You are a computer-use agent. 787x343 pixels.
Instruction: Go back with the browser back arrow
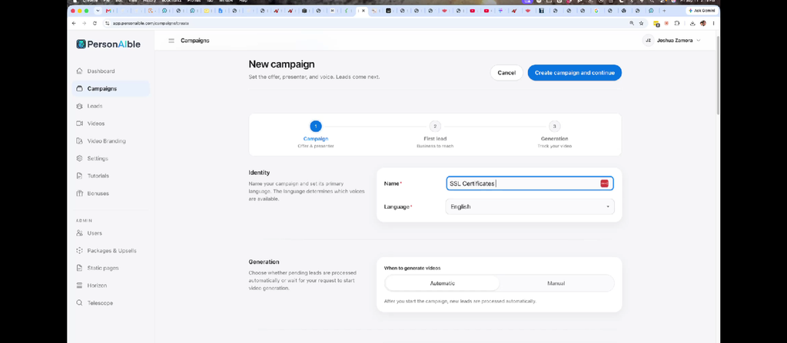(75, 24)
